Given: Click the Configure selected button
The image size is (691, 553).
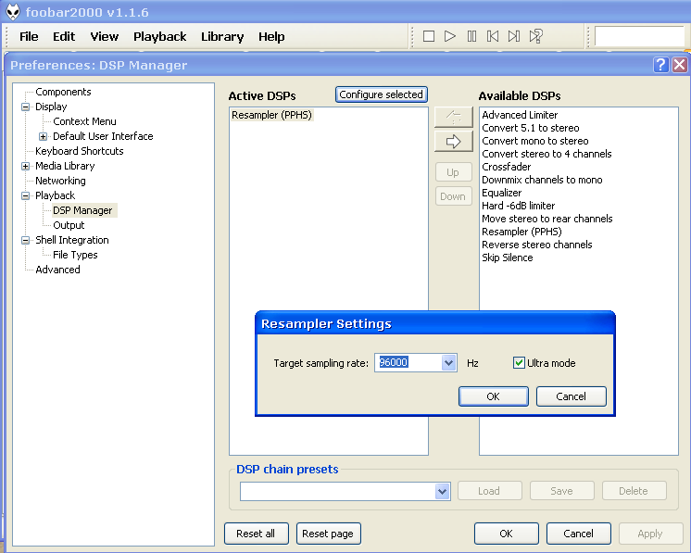Looking at the screenshot, I should [x=382, y=94].
